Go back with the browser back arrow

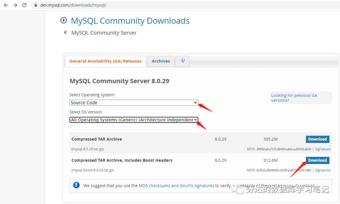click(6, 5)
